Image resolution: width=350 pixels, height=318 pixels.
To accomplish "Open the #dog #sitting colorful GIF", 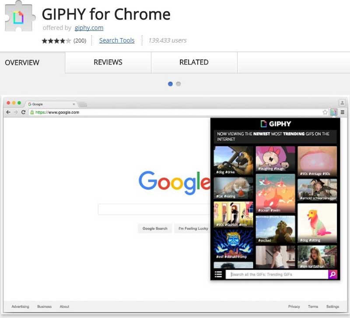I will [317, 223].
